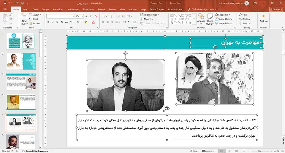The height and width of the screenshot is (153, 285).
Task: Open Ribbon Display Options icon in the title bar
Action: pos(255,3)
